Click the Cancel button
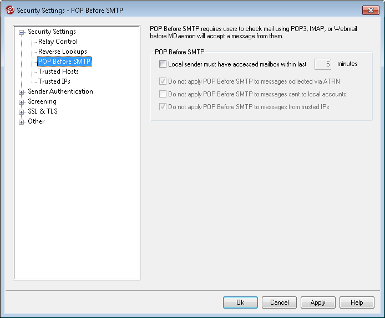The image size is (385, 318). 279,302
